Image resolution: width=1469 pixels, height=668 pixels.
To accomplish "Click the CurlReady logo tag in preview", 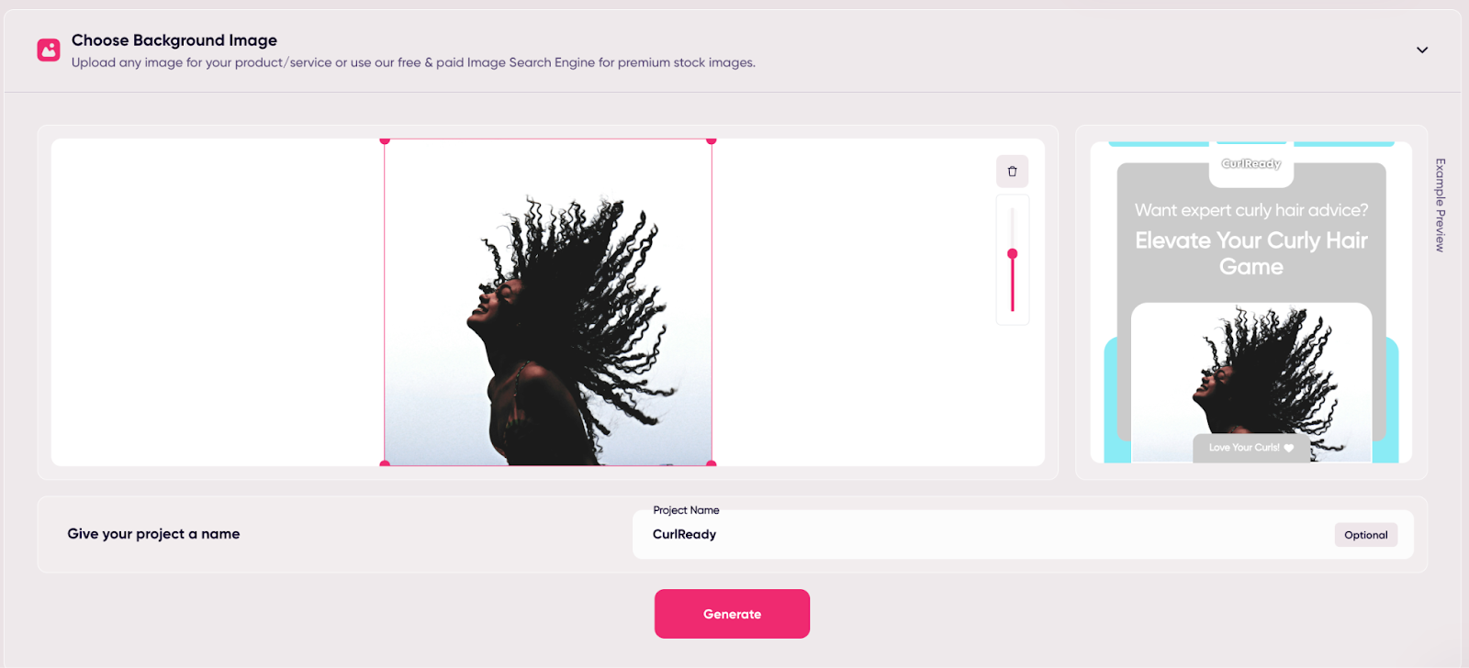I will pos(1250,164).
